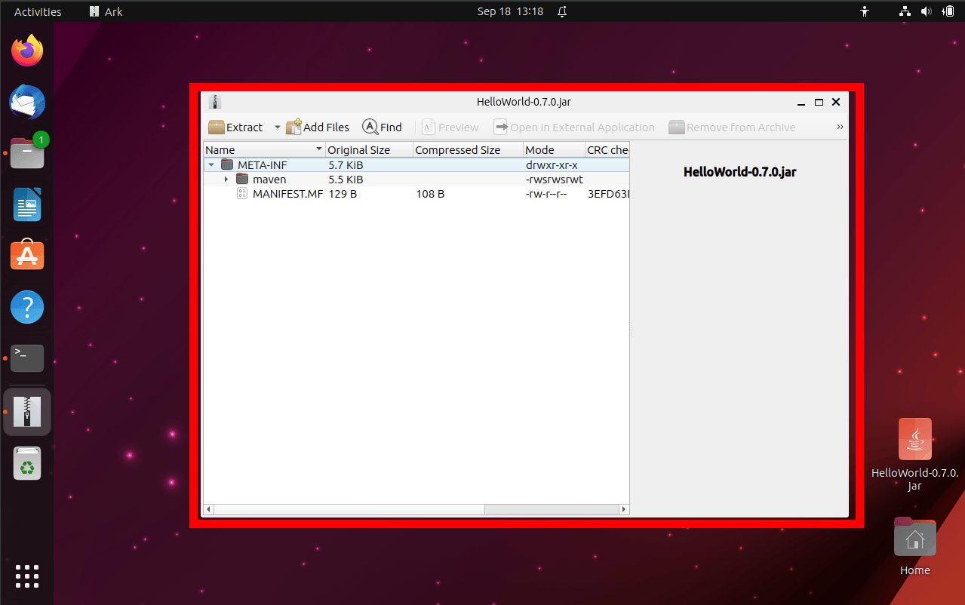Select the Find magnifier icon
Image resolution: width=965 pixels, height=605 pixels.
pos(370,127)
